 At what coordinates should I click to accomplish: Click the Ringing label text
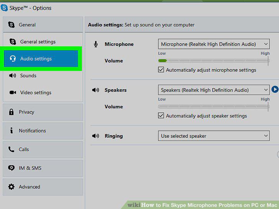point(114,136)
